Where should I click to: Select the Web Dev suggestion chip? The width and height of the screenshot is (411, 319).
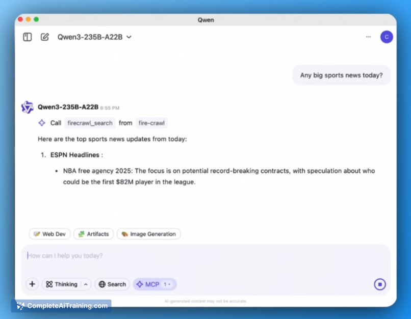[x=49, y=234]
